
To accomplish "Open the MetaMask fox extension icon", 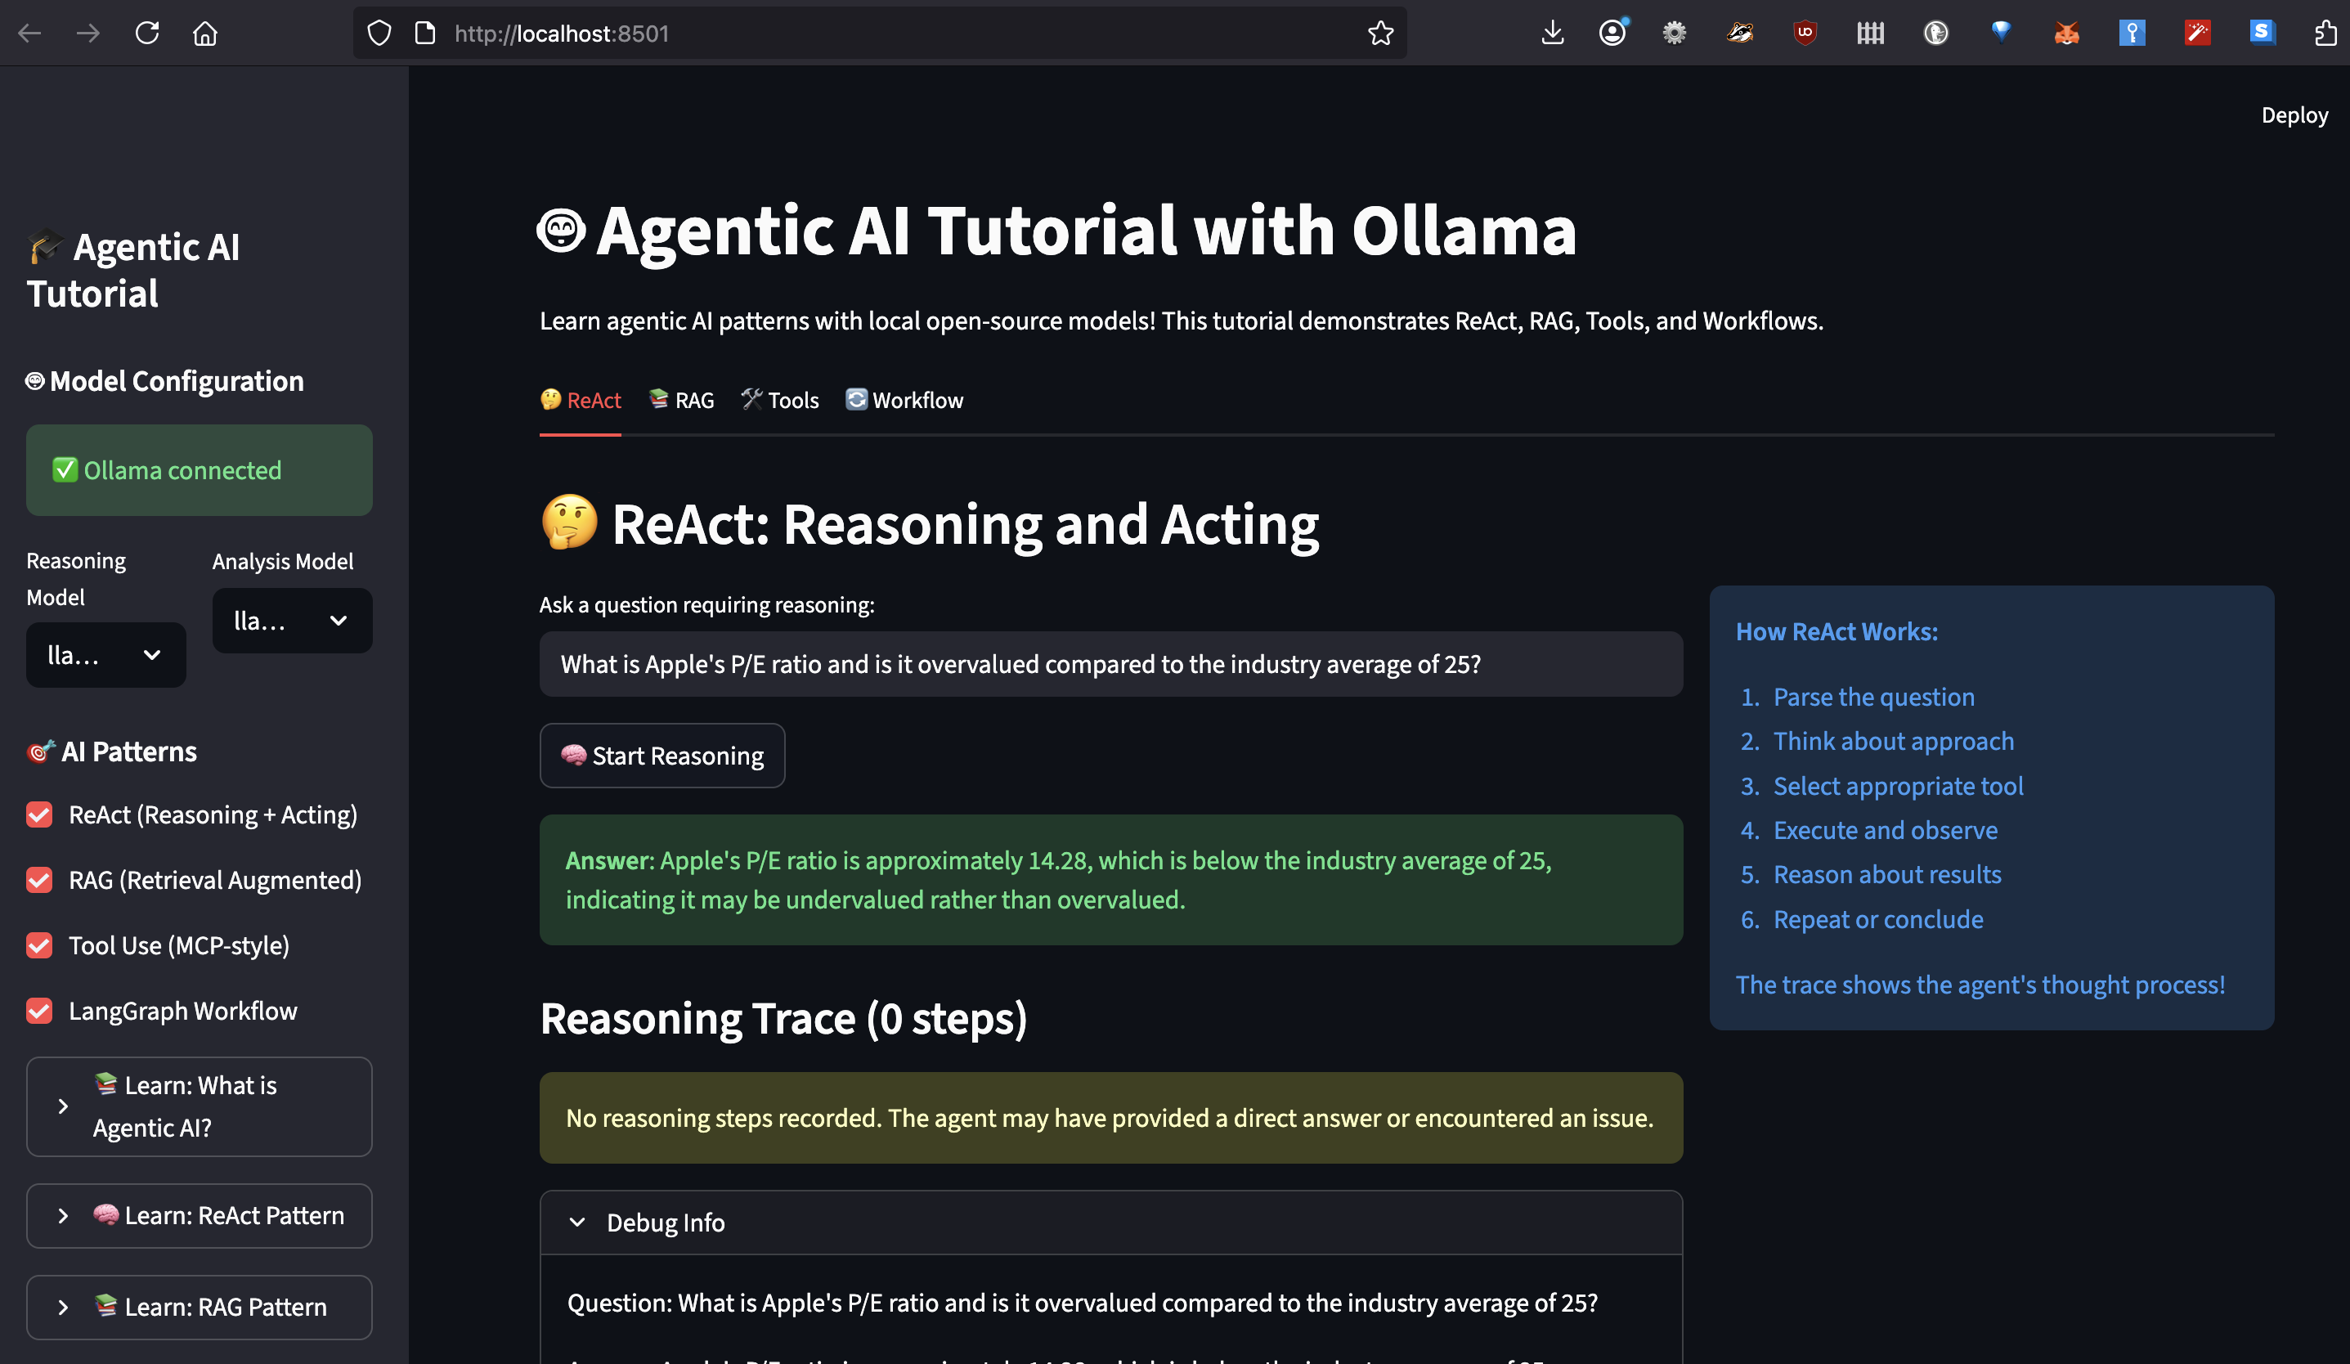I will (x=2066, y=34).
